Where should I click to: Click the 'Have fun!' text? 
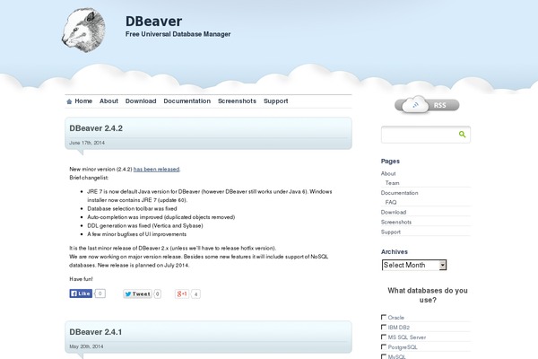[x=81, y=279]
